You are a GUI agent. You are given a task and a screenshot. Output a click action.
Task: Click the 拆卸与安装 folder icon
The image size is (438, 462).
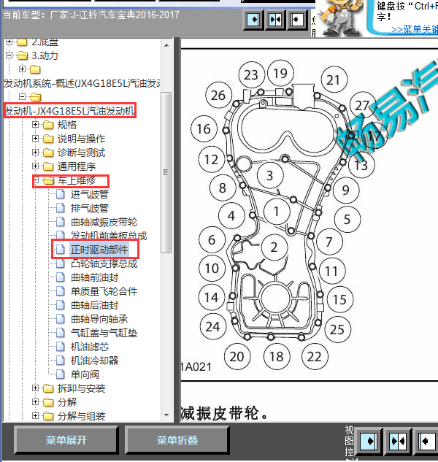(x=48, y=388)
